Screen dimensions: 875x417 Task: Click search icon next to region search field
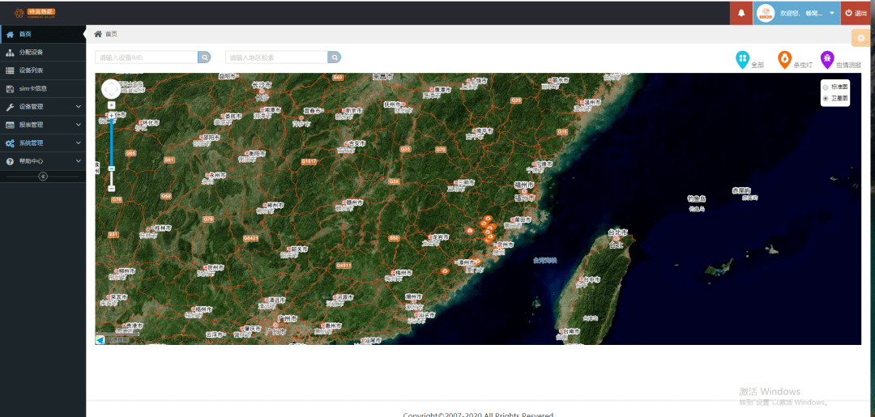click(x=334, y=57)
